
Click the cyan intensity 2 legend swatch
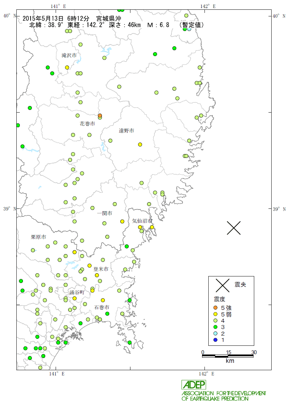pos(216,333)
